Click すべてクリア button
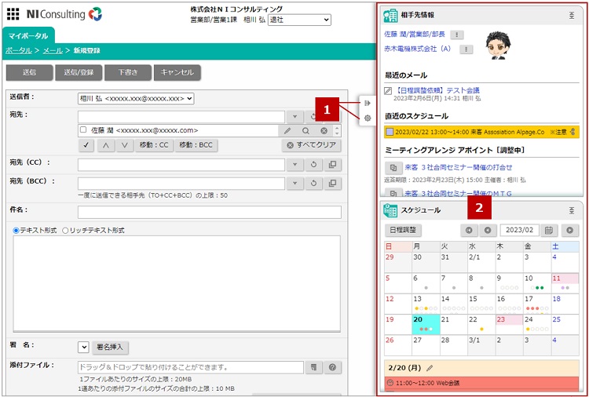The width and height of the screenshot is (589, 397). click(312, 145)
